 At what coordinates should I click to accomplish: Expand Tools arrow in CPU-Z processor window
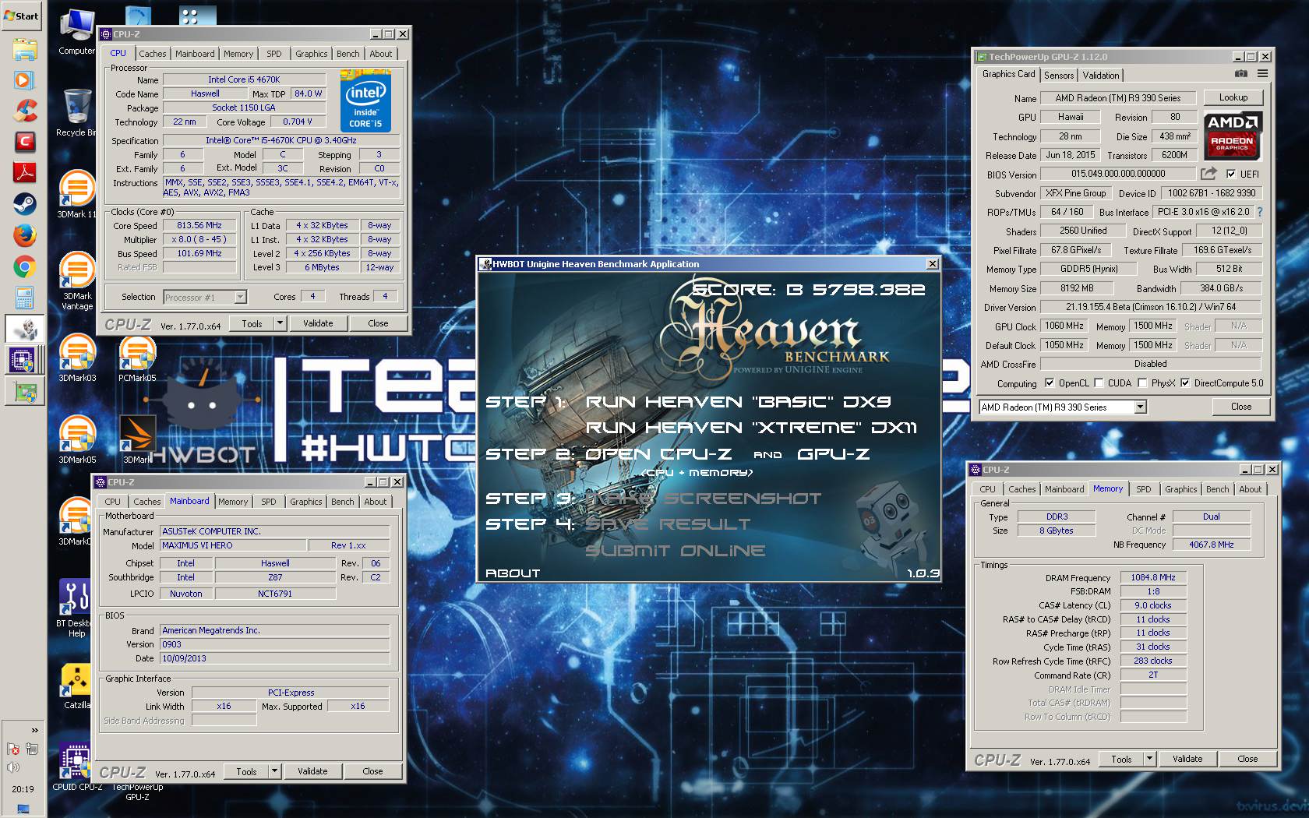[x=280, y=323]
